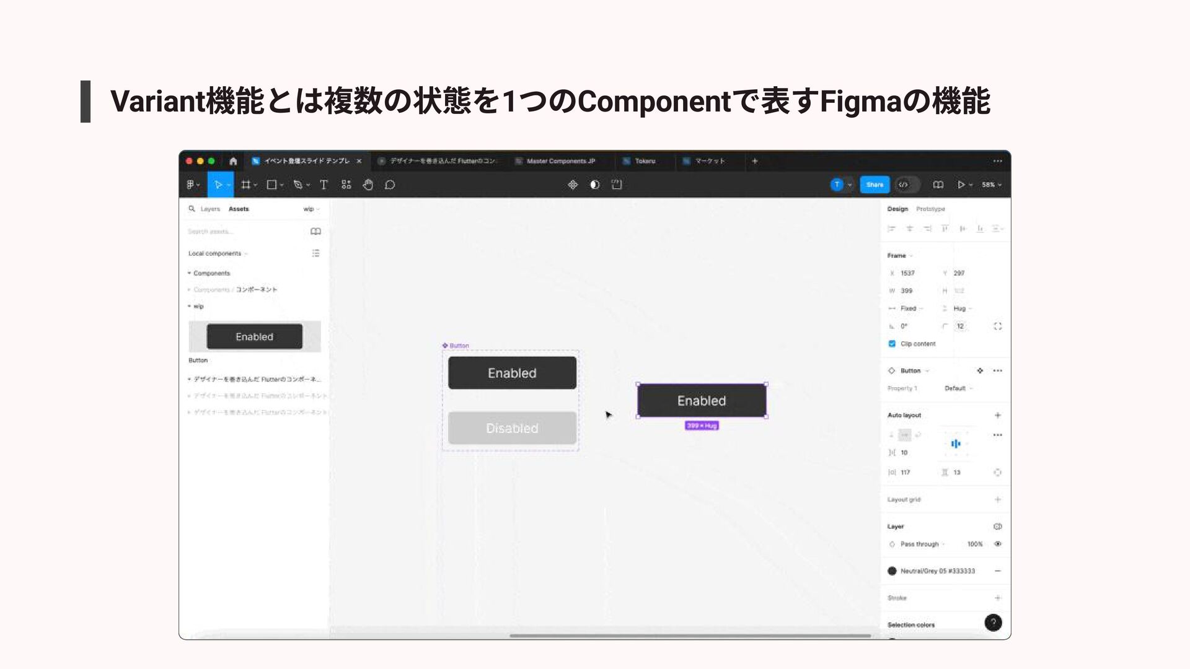
Task: Open Pass through blend mode dropdown
Action: [922, 544]
